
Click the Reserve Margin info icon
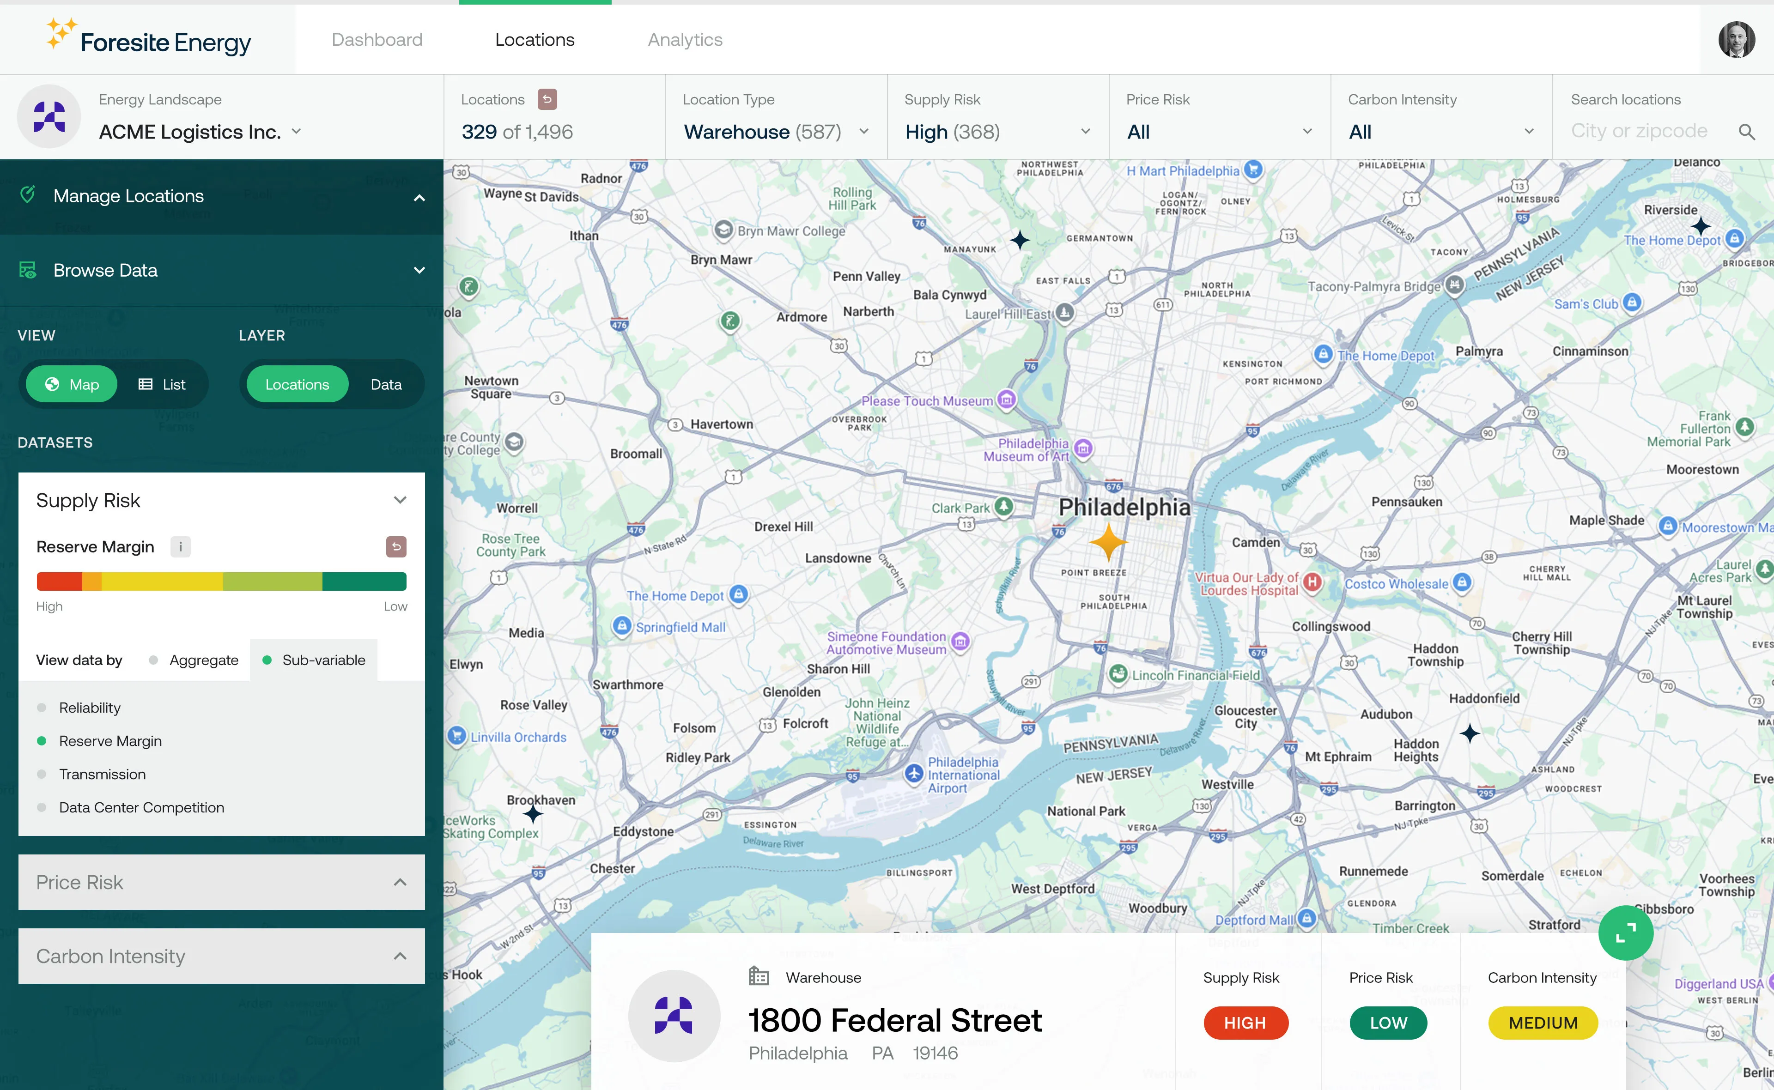180,546
